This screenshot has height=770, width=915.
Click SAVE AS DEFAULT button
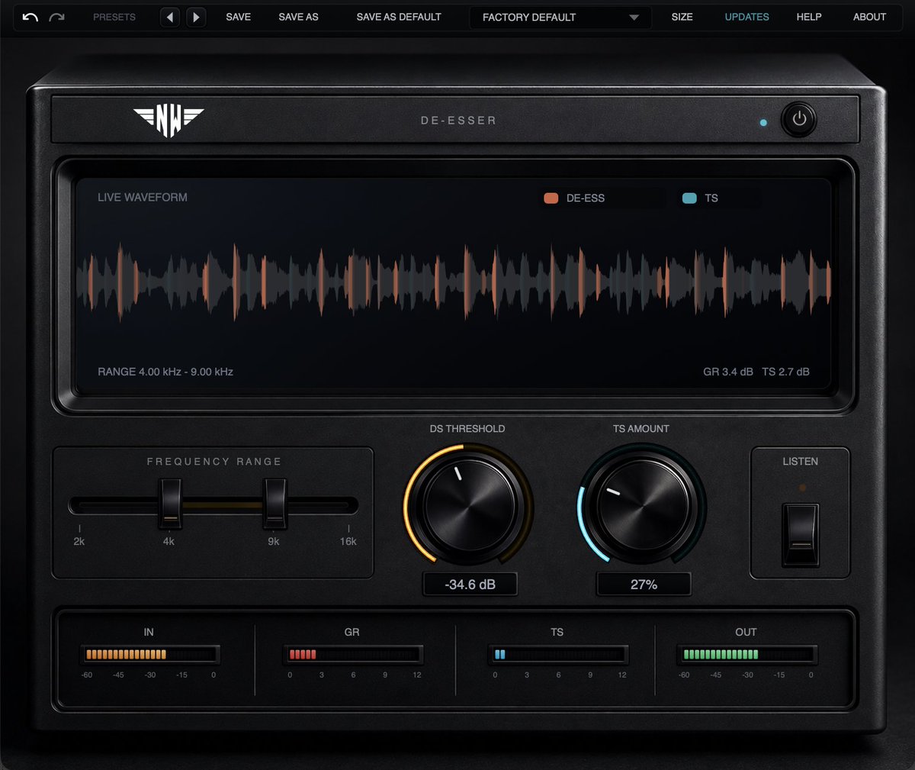pos(399,17)
